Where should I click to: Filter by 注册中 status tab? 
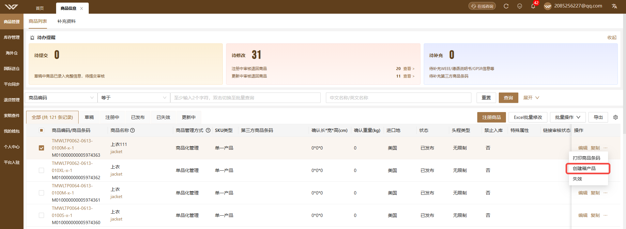point(112,117)
